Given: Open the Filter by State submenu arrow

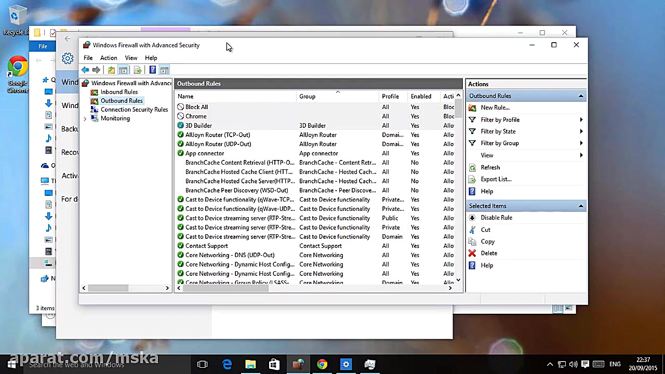Looking at the screenshot, I should click(581, 131).
